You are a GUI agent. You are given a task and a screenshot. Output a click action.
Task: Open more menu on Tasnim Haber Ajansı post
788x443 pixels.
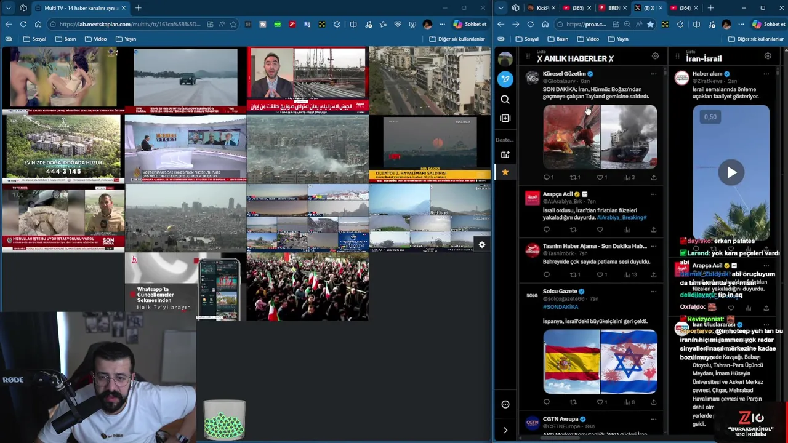click(x=653, y=246)
